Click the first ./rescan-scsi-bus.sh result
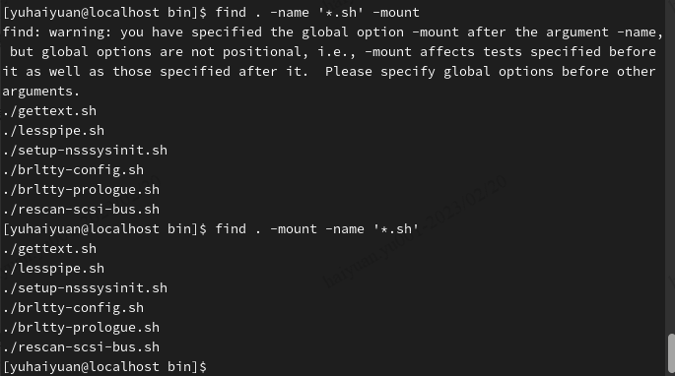The height and width of the screenshot is (376, 675). [81, 210]
